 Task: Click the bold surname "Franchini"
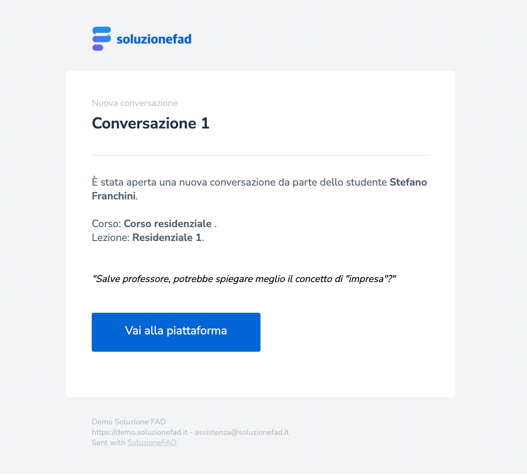point(114,196)
